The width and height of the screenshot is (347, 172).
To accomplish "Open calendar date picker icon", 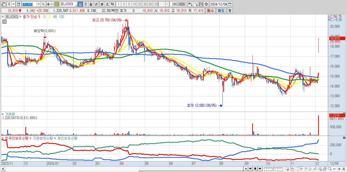I will pos(230,4).
